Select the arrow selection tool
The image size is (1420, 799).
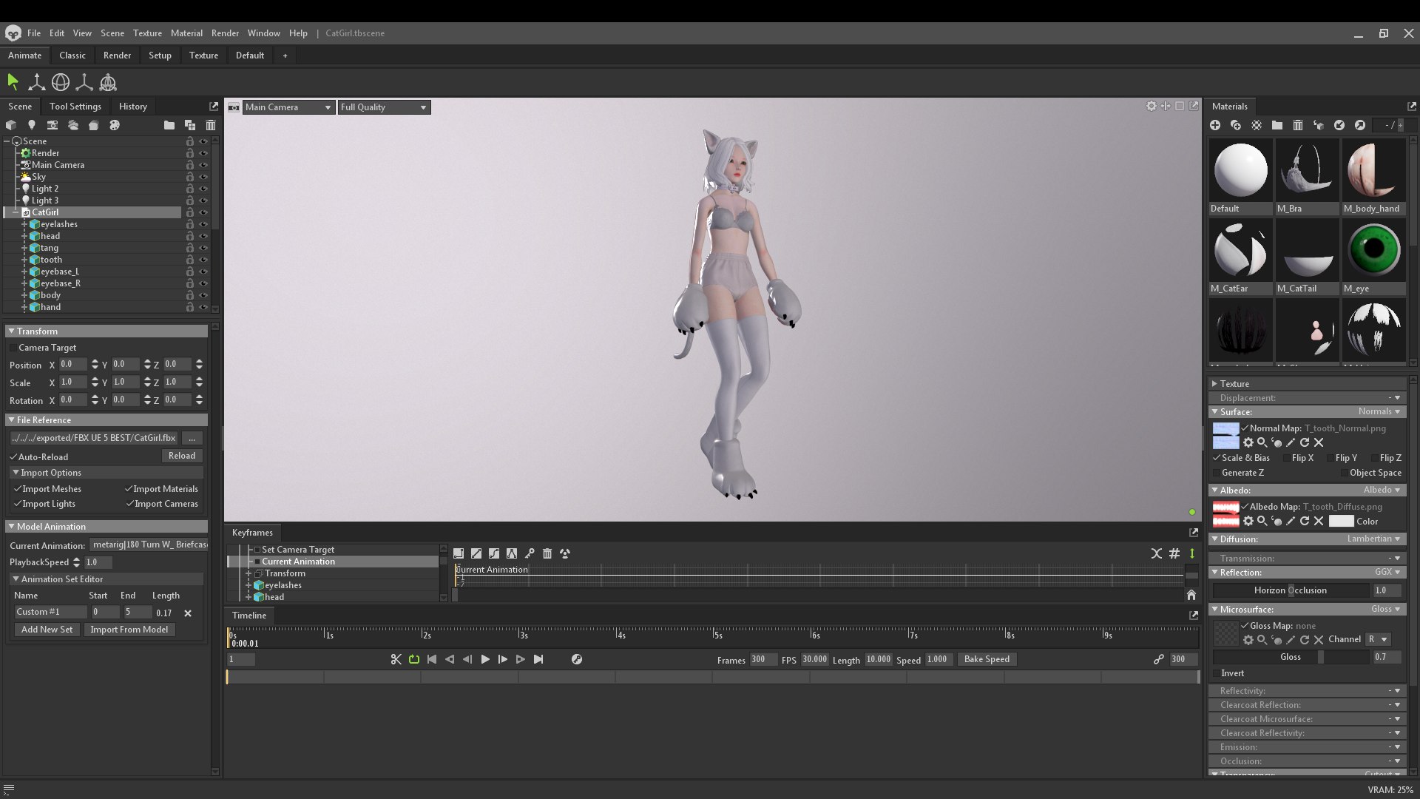click(x=13, y=82)
